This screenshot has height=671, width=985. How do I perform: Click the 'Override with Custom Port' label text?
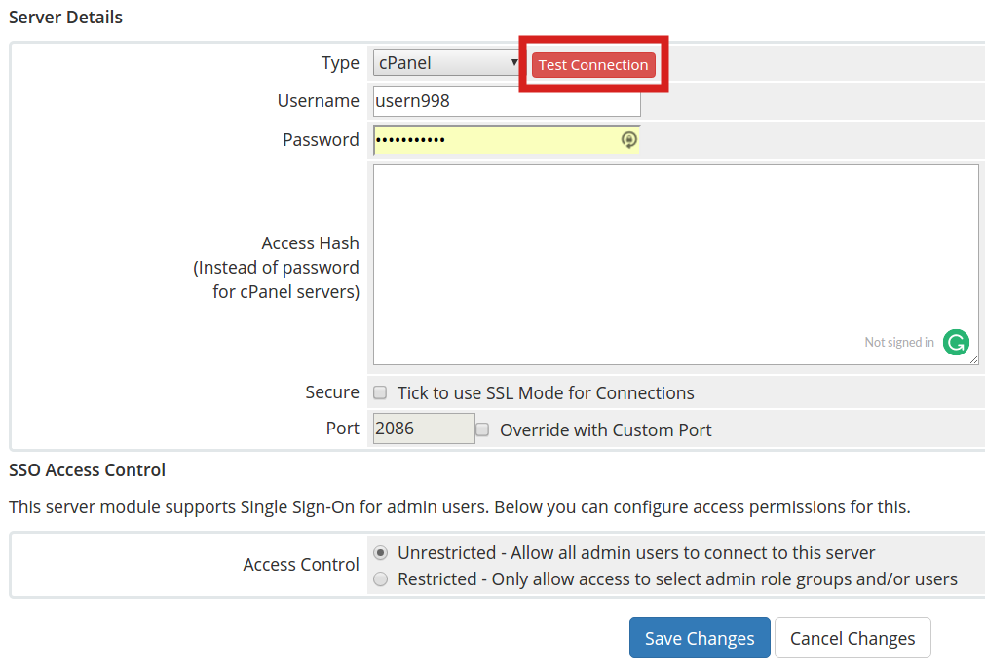[605, 429]
